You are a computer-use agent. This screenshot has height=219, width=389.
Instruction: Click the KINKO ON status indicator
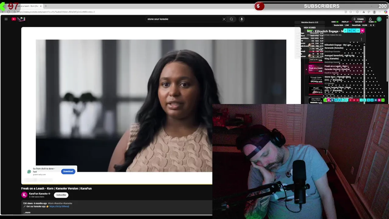335,22
